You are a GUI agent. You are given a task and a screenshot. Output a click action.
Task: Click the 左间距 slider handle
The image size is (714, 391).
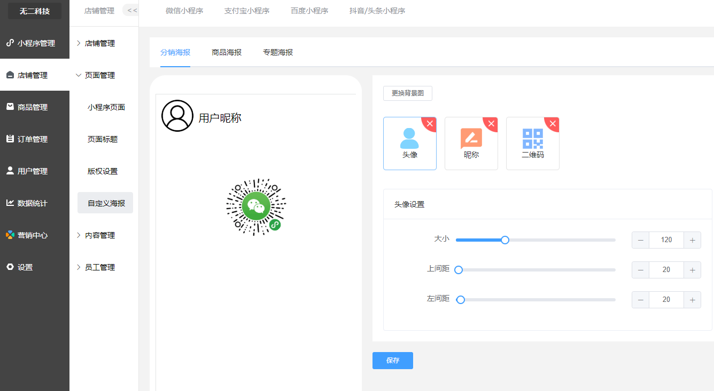click(x=461, y=300)
